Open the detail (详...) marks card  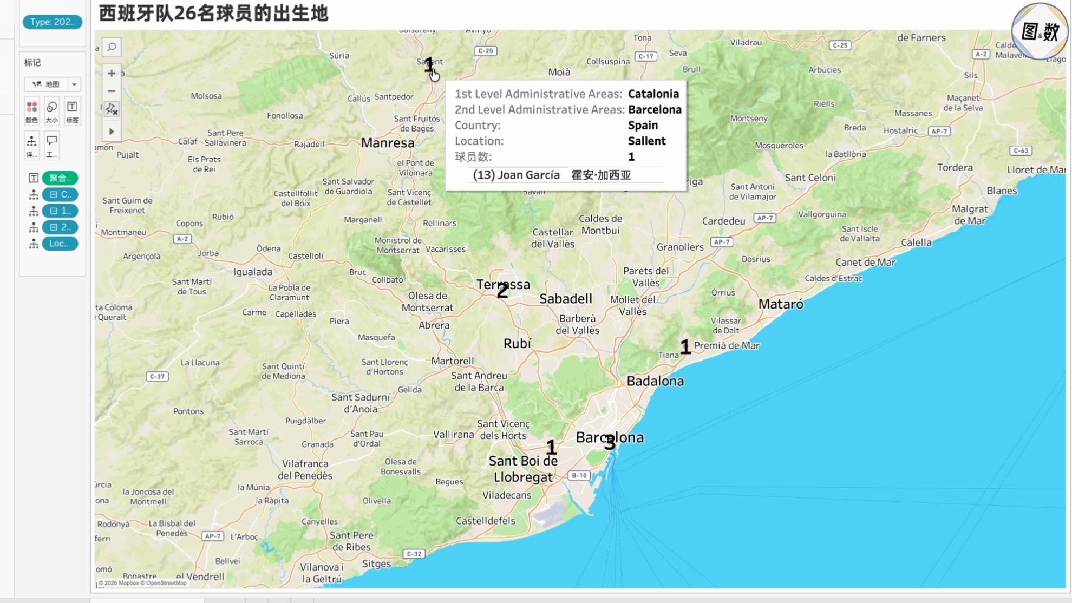(32, 146)
